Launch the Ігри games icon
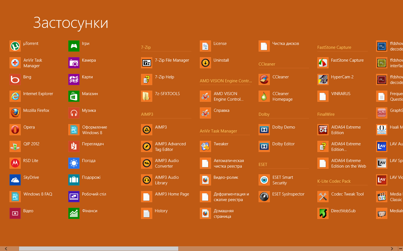This screenshot has height=251, width=403. coord(74,46)
